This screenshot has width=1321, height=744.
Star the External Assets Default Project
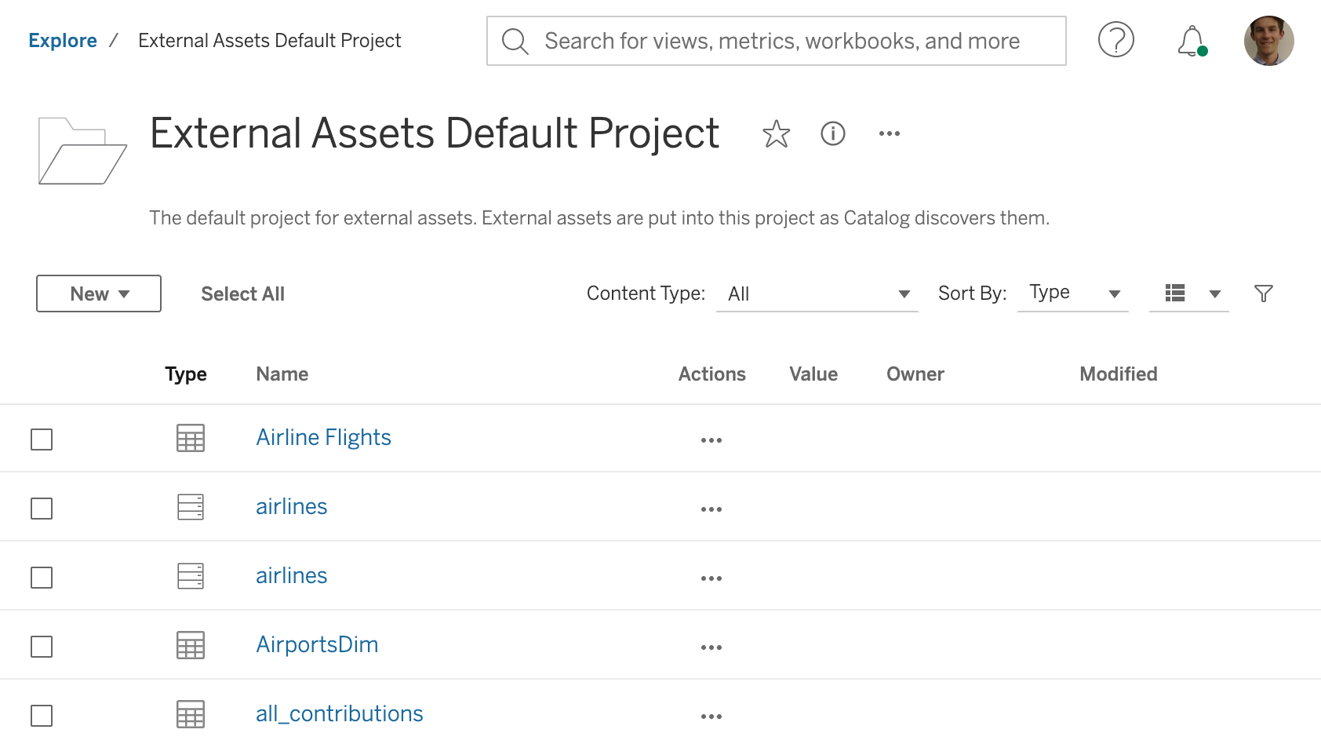pos(776,133)
